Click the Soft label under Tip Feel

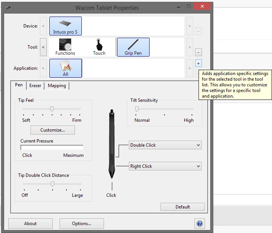[26, 120]
